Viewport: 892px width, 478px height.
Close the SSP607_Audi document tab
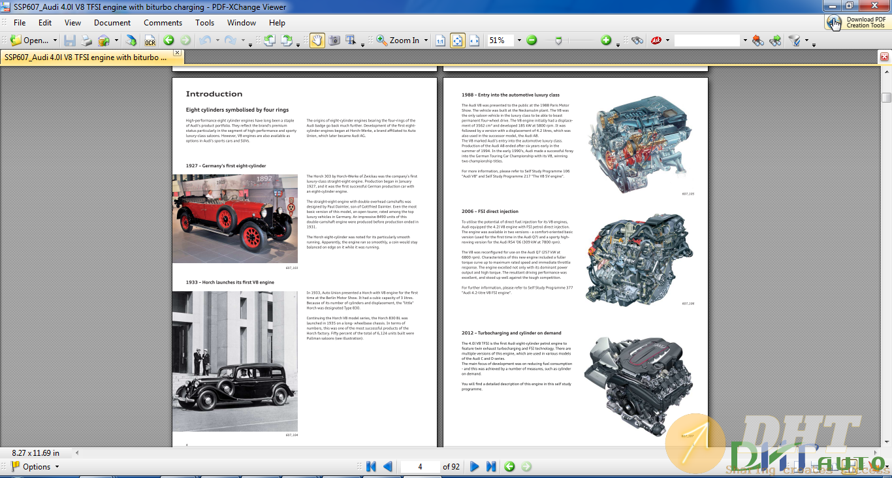point(177,53)
